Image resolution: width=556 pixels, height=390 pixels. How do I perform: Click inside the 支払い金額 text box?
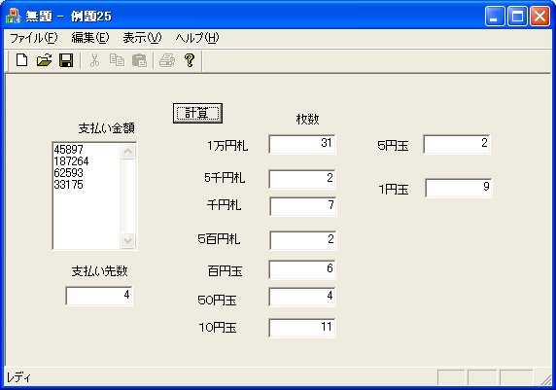pos(87,195)
